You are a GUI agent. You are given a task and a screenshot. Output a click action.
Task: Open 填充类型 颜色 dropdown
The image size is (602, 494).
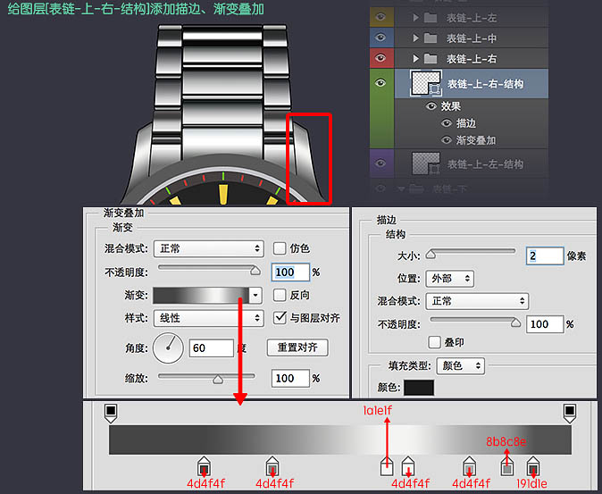(460, 365)
